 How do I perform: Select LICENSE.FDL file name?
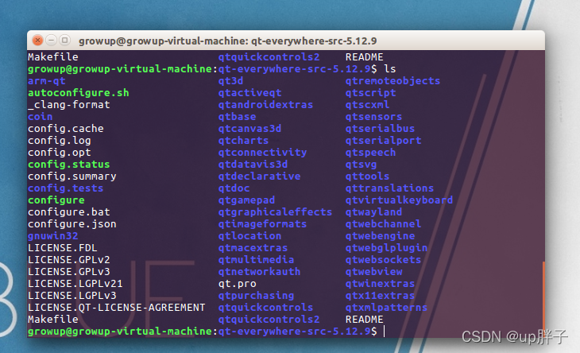pyautogui.click(x=63, y=247)
